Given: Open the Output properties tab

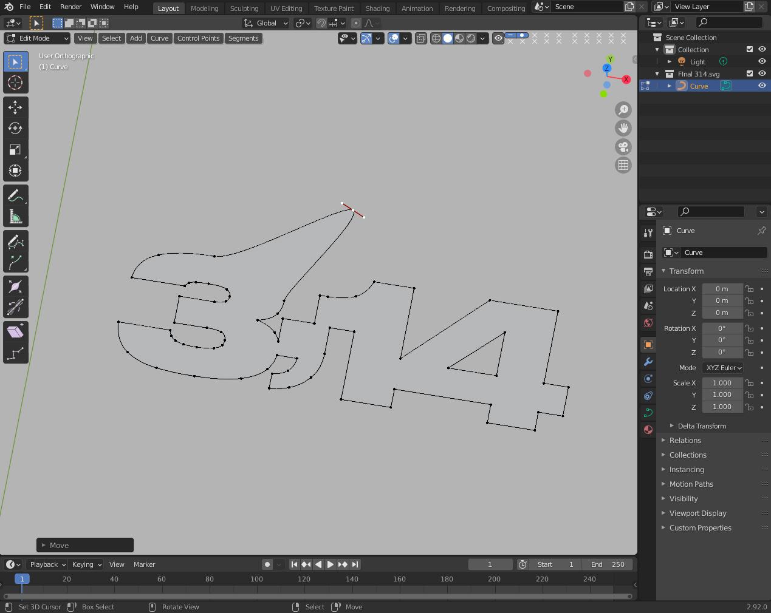Looking at the screenshot, I should pos(648,272).
